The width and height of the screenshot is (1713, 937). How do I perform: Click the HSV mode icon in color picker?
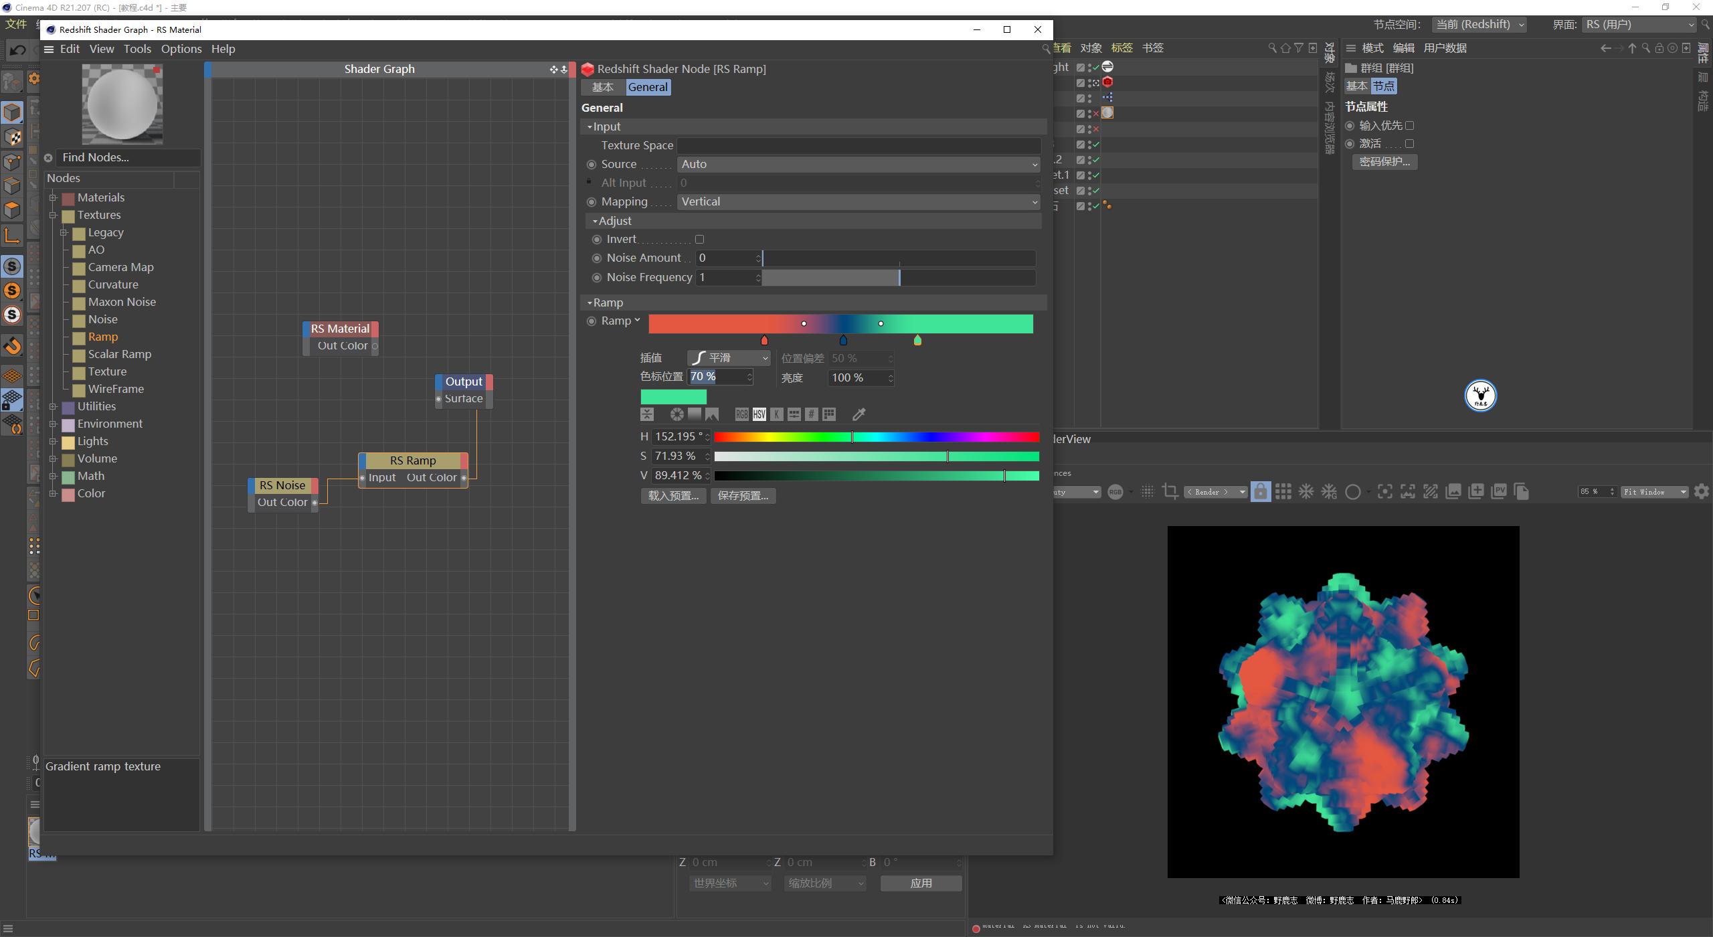[759, 414]
